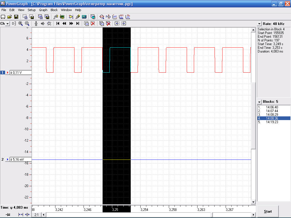Select block 3 recorded at 14:08:29

pyautogui.click(x=274, y=115)
